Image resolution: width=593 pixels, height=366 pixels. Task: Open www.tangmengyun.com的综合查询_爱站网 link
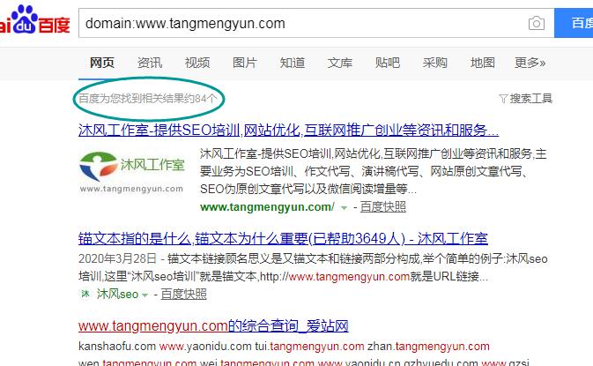(x=213, y=326)
